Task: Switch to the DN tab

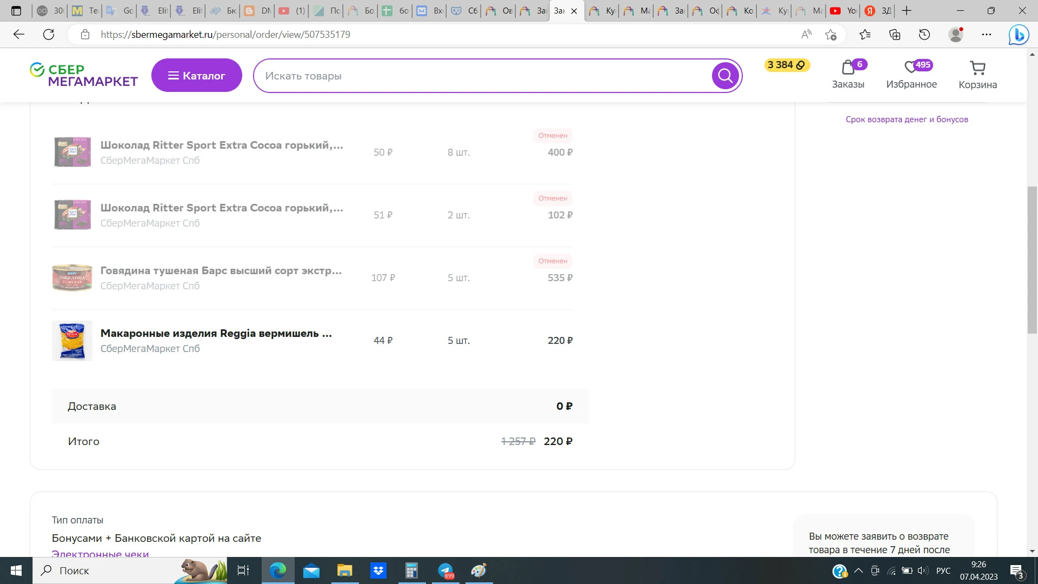Action: (258, 11)
